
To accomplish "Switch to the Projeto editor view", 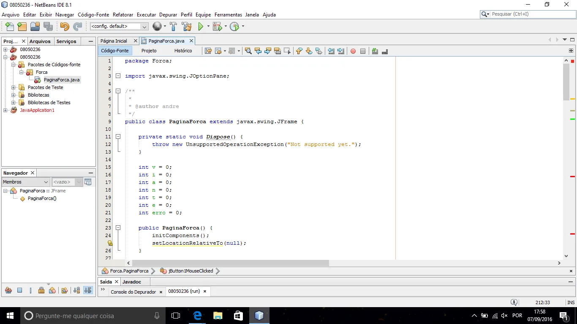I will [149, 51].
